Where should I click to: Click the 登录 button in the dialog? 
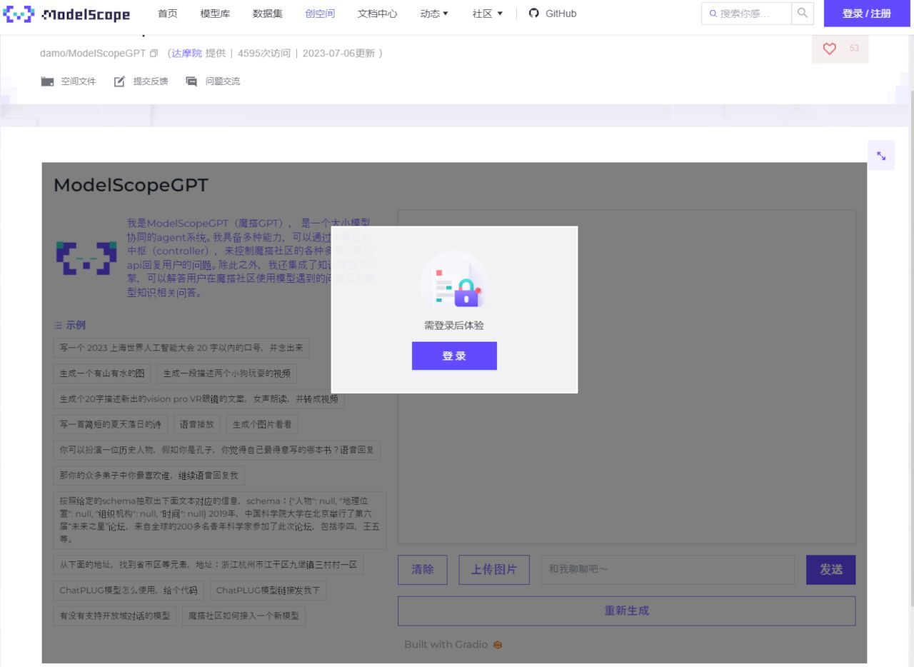click(x=454, y=356)
